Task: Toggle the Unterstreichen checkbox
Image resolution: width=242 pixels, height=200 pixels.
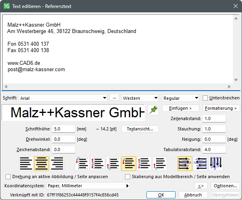Action: coord(205,98)
